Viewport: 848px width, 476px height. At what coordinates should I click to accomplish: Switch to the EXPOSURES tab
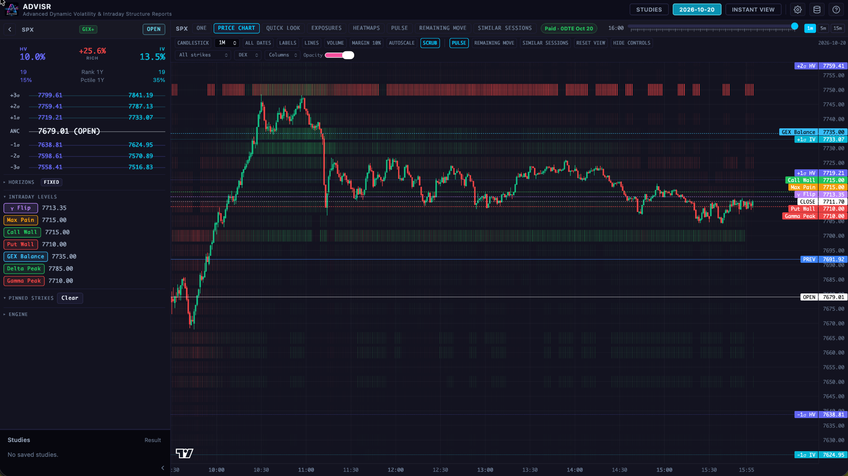point(326,28)
